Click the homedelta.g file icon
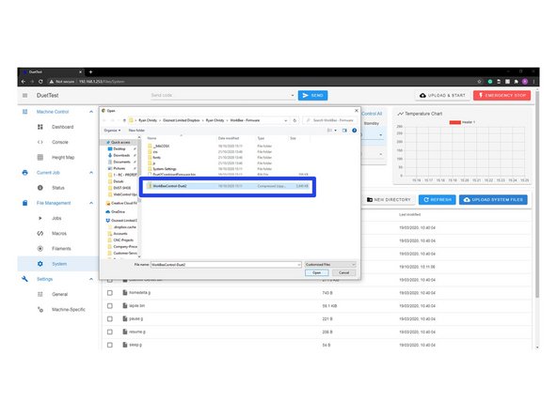Image resolution: width=557 pixels, height=417 pixels. [x=125, y=293]
